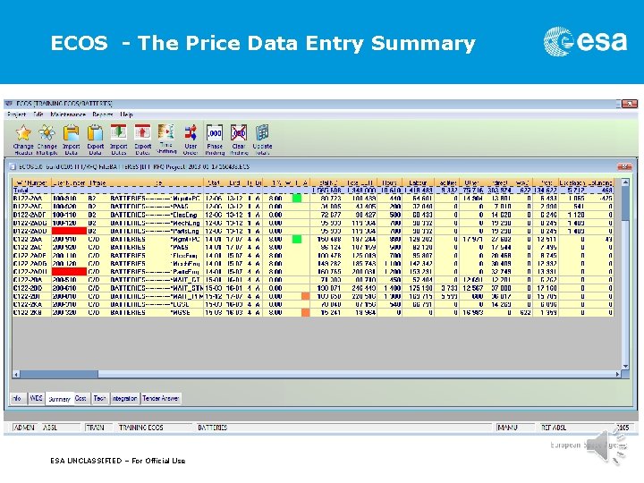Image resolution: width=644 pixels, height=483 pixels.
Task: Open the Help menu
Action: tap(126, 114)
